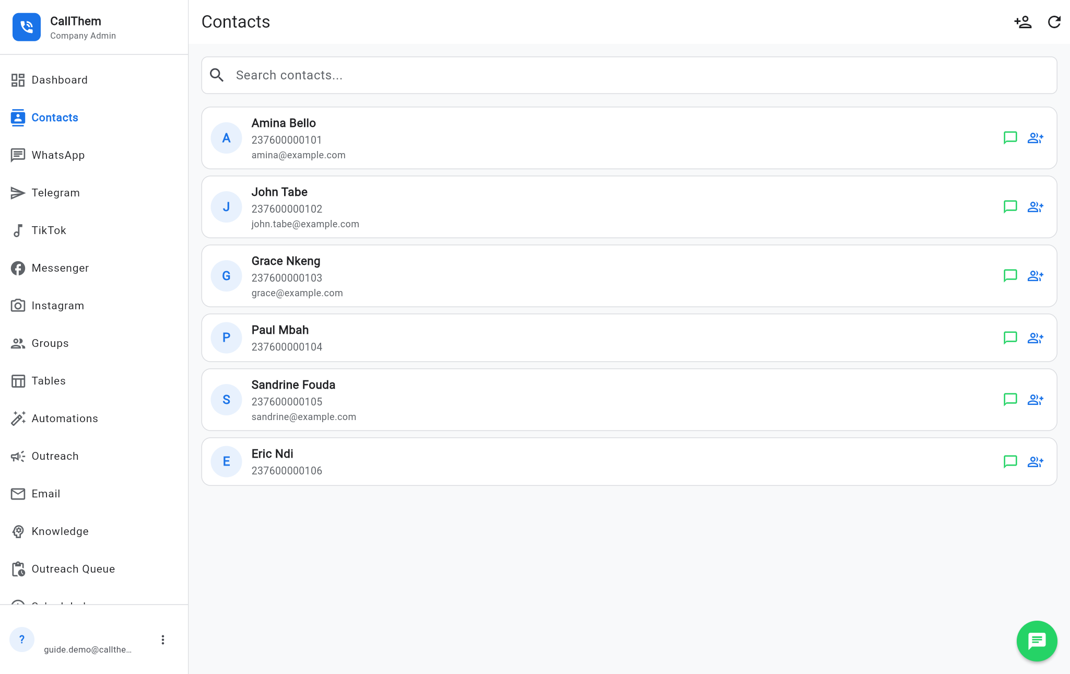Add Eric Ndi to a group
Image resolution: width=1070 pixels, height=674 pixels.
click(x=1035, y=462)
